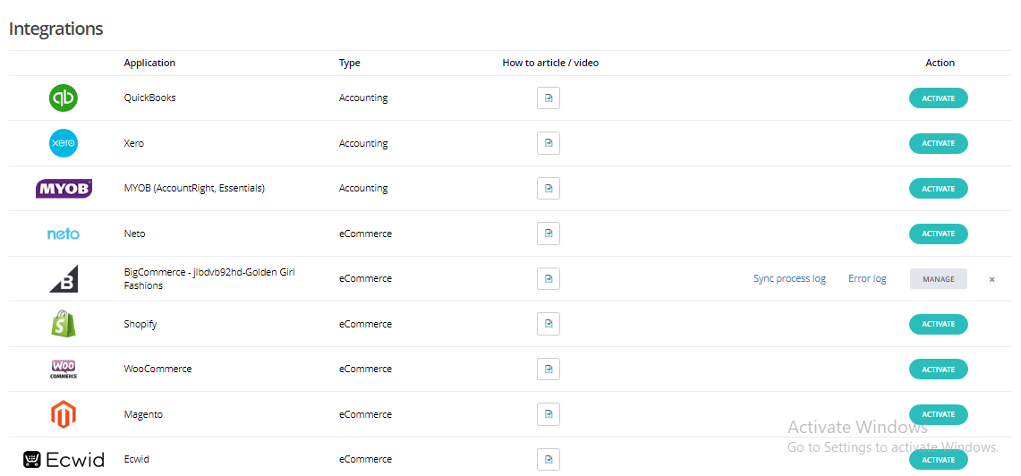1021x476 pixels.
Task: Click the How to article / video header
Action: point(550,64)
